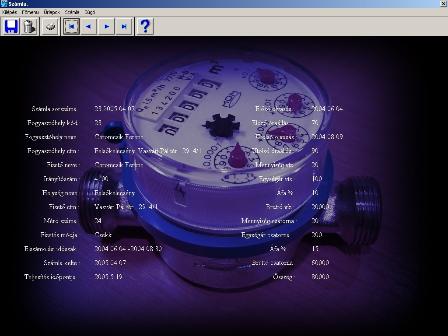Viewport: 448px width, 336px height.
Task: Click the meter number value 24
Action: coord(98,221)
